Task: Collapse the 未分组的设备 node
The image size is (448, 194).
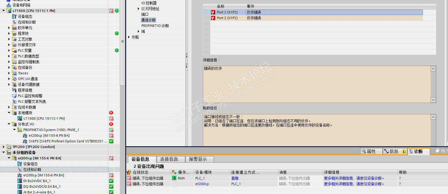Action: [x=4, y=153]
